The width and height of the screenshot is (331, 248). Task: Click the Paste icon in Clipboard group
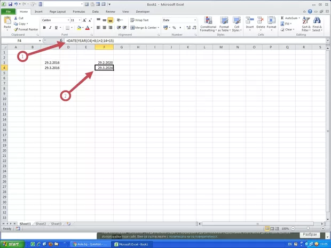coord(7,20)
